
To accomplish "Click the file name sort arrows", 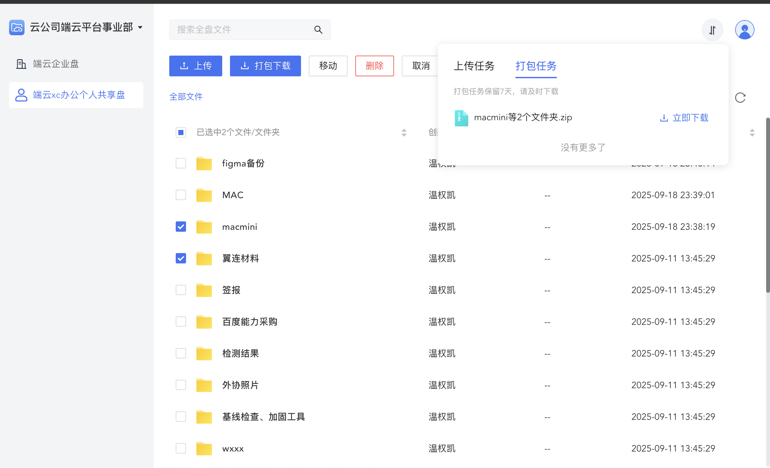I will pyautogui.click(x=404, y=133).
